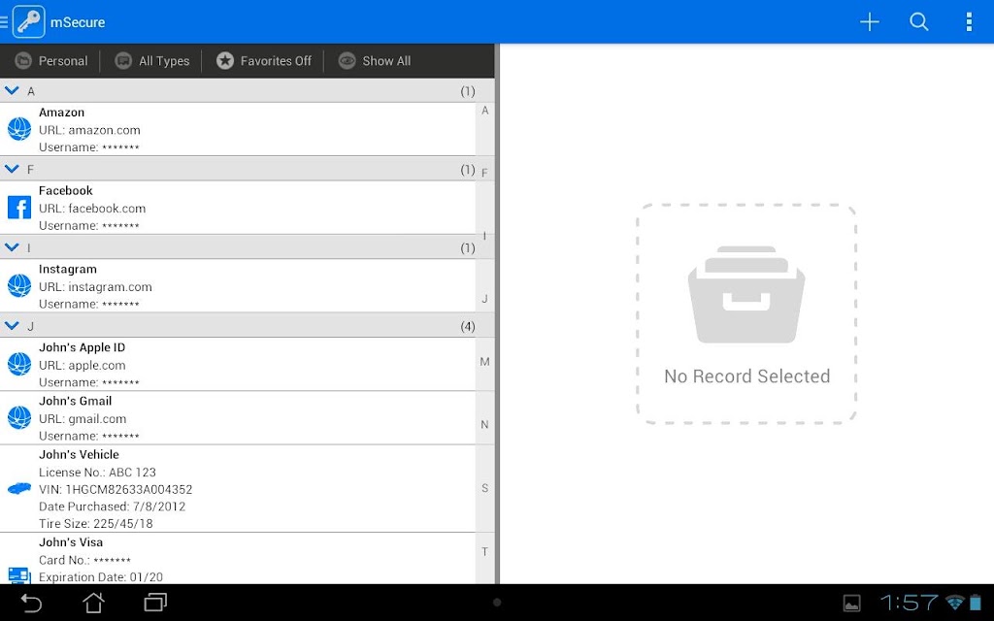Open the recent apps switcher
This screenshot has height=621, width=994.
155,603
